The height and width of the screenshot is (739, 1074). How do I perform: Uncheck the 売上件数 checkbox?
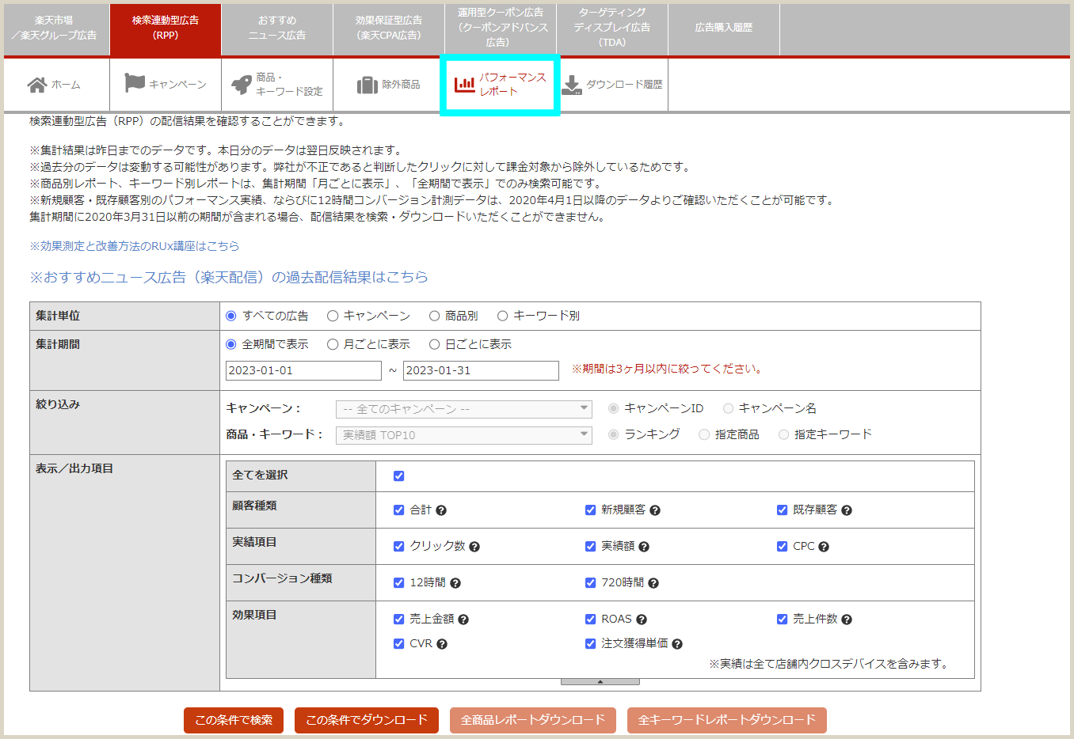pyautogui.click(x=783, y=620)
